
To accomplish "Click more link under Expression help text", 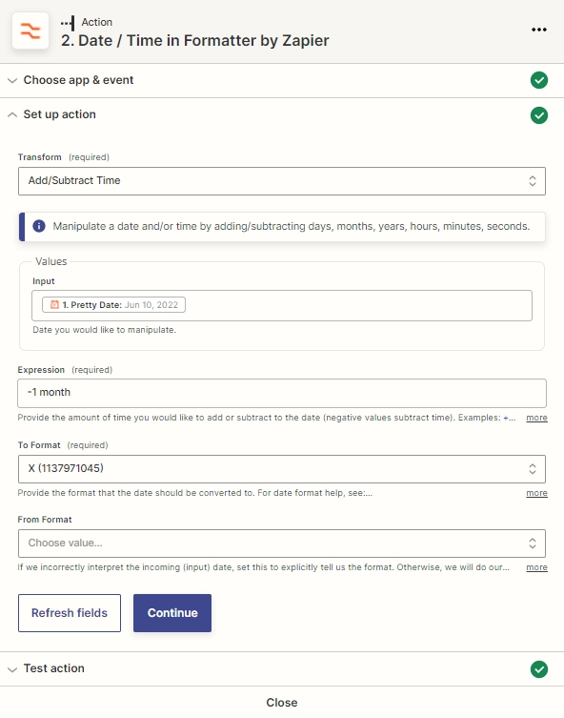I will [536, 418].
